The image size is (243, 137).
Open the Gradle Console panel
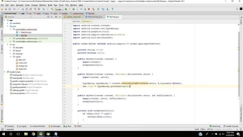pos(231,126)
